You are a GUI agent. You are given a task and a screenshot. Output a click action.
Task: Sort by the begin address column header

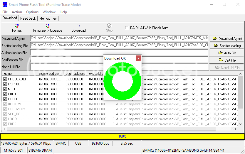[x=75, y=74]
